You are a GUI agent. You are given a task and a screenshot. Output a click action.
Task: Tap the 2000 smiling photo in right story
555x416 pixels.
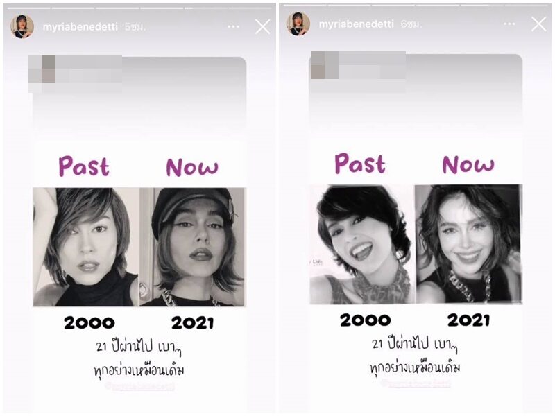(x=362, y=244)
